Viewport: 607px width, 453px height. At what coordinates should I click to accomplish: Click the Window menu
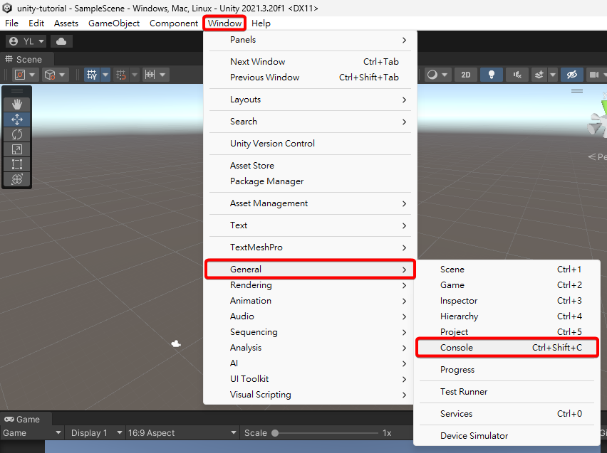[224, 23]
